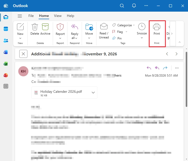
Task: Click the Snooze clock icon
Action: pos(142,27)
